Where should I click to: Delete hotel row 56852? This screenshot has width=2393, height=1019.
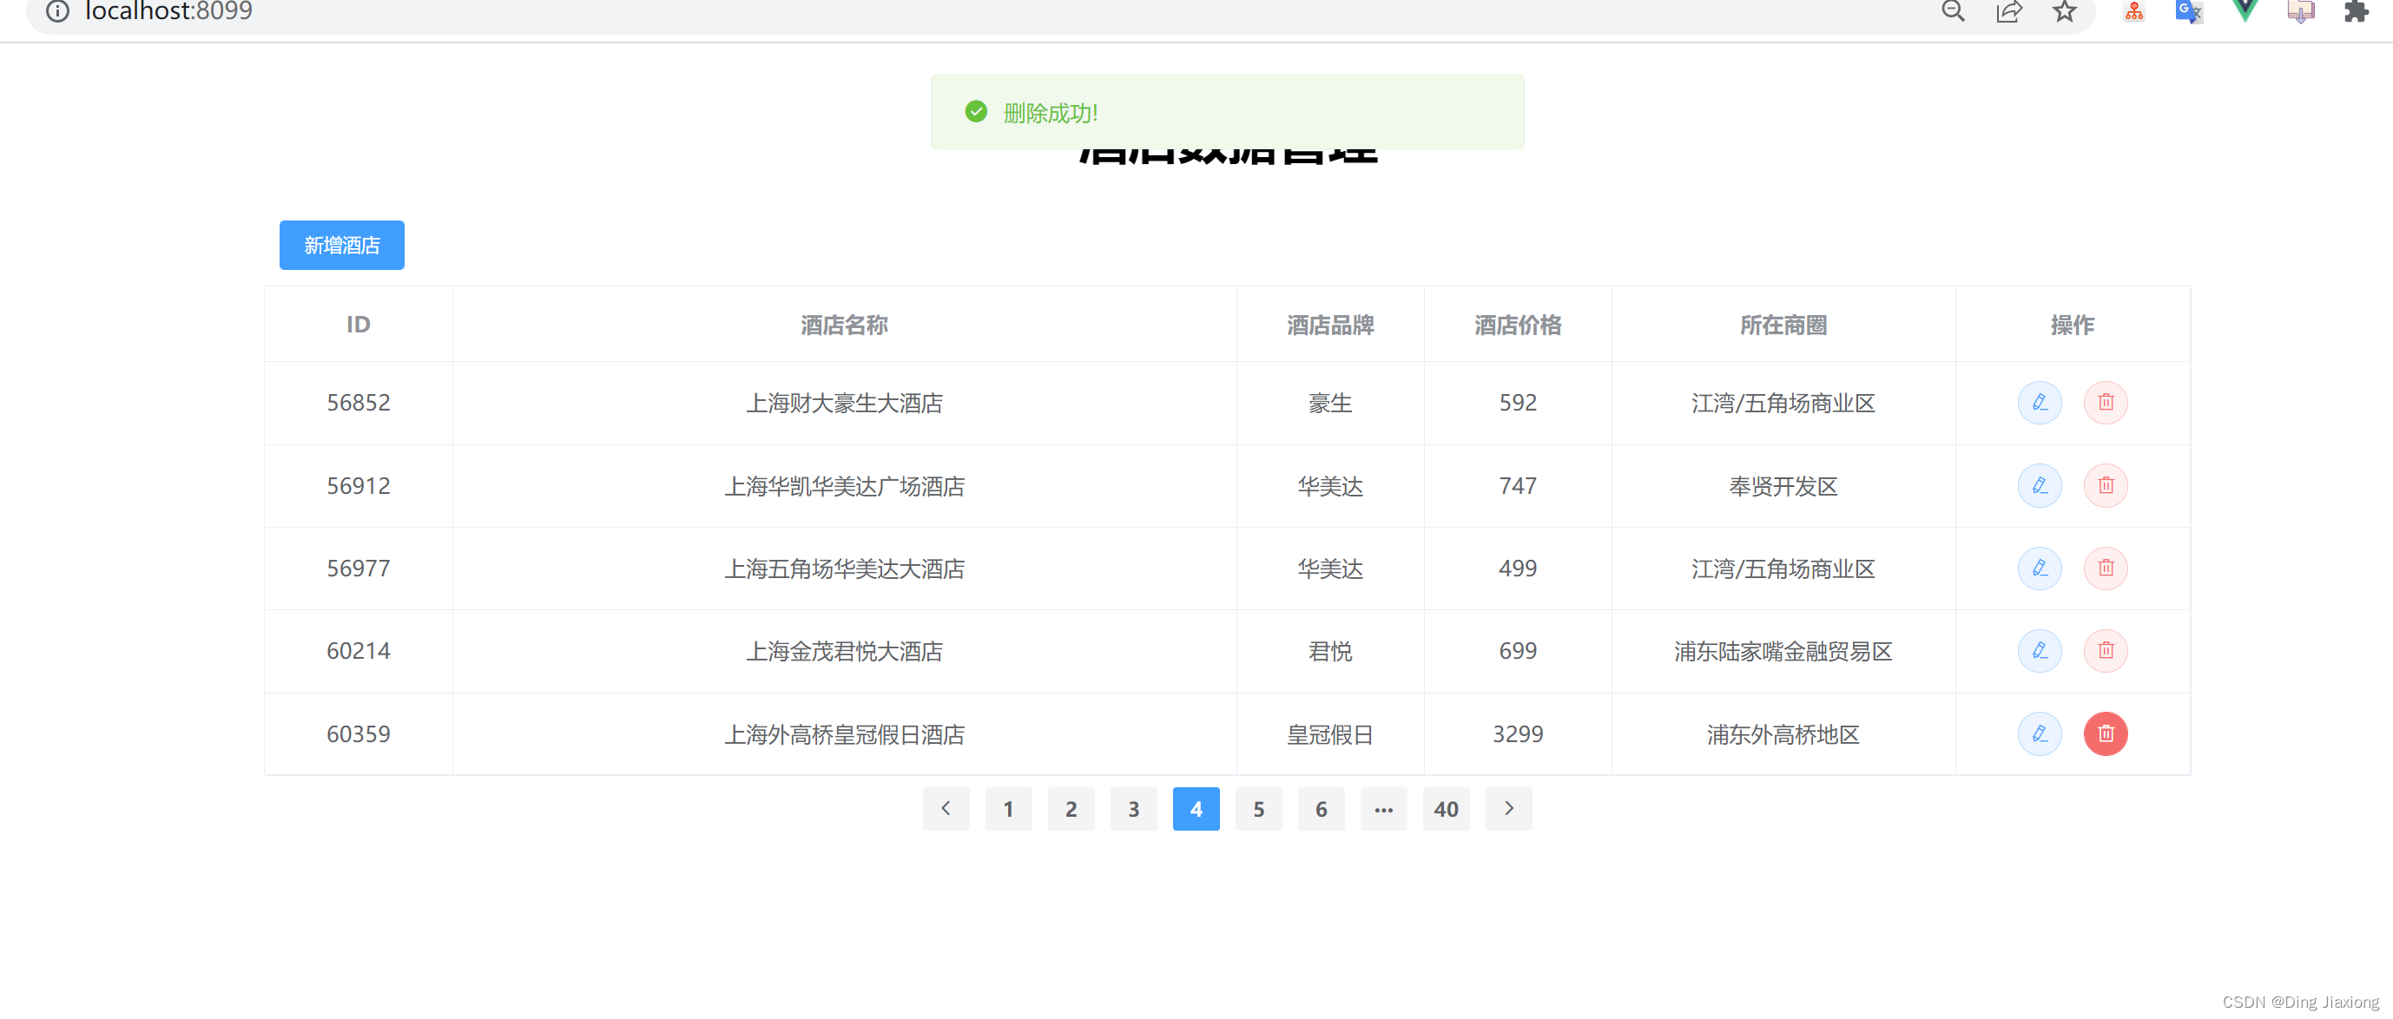tap(2105, 402)
